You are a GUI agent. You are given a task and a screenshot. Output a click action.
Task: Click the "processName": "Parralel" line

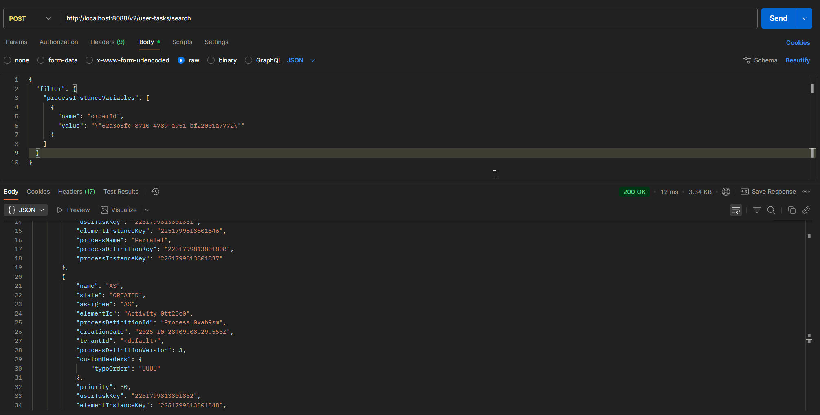(124, 240)
